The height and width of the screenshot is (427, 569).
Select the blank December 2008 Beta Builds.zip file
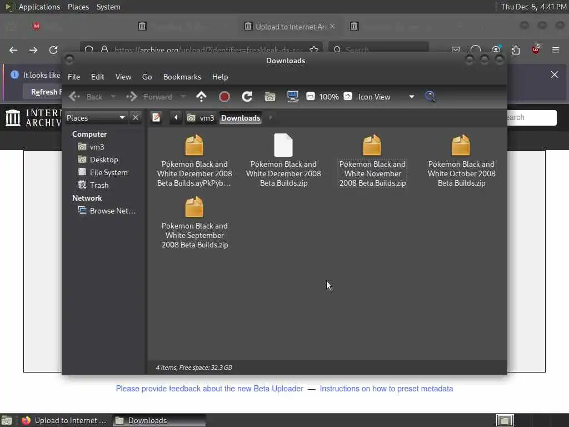[x=283, y=161]
